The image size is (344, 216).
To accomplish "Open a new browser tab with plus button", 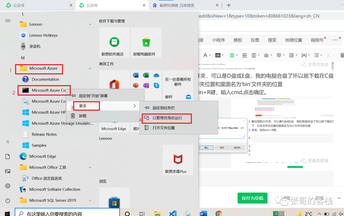I will click(x=229, y=5).
